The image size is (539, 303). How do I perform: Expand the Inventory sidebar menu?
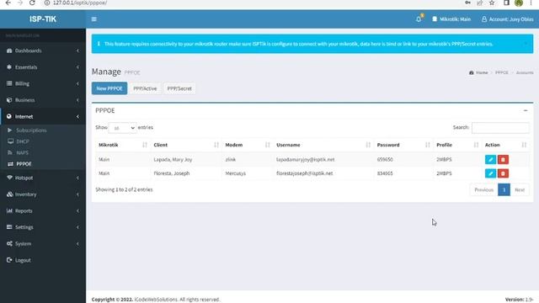(x=43, y=194)
